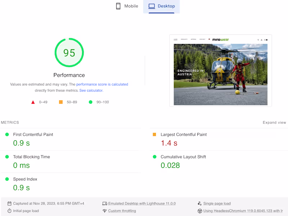Click the laptop icon beside Emulated Desktop
Screen dimensions: 288x216
point(104,203)
